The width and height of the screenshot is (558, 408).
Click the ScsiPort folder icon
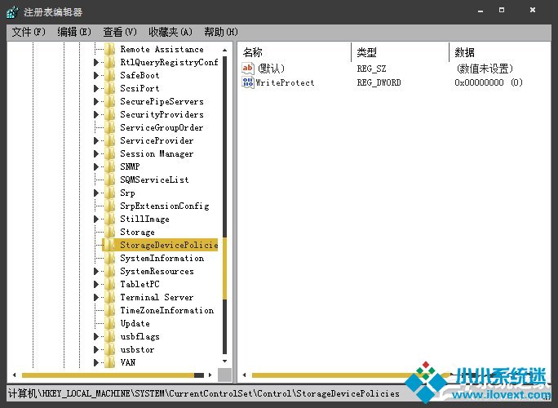110,88
